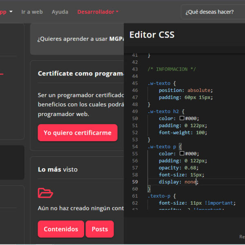Open the Desarrollador dropdown menu

[x=98, y=12]
